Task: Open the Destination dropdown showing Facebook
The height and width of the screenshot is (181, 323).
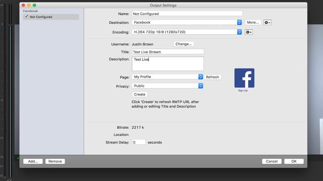Action: (187, 22)
